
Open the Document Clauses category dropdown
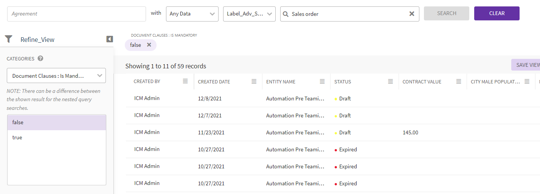pyautogui.click(x=56, y=75)
